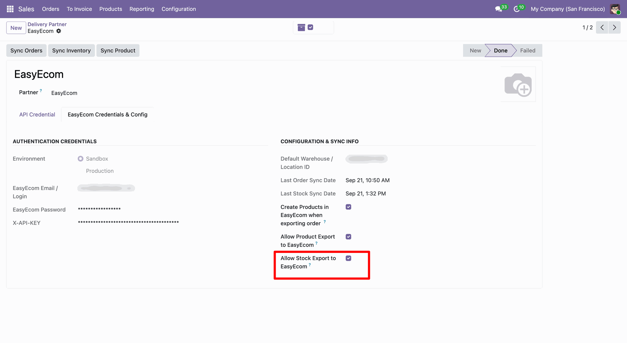The image size is (627, 343).
Task: Click the Sync Orders button
Action: (x=26, y=51)
